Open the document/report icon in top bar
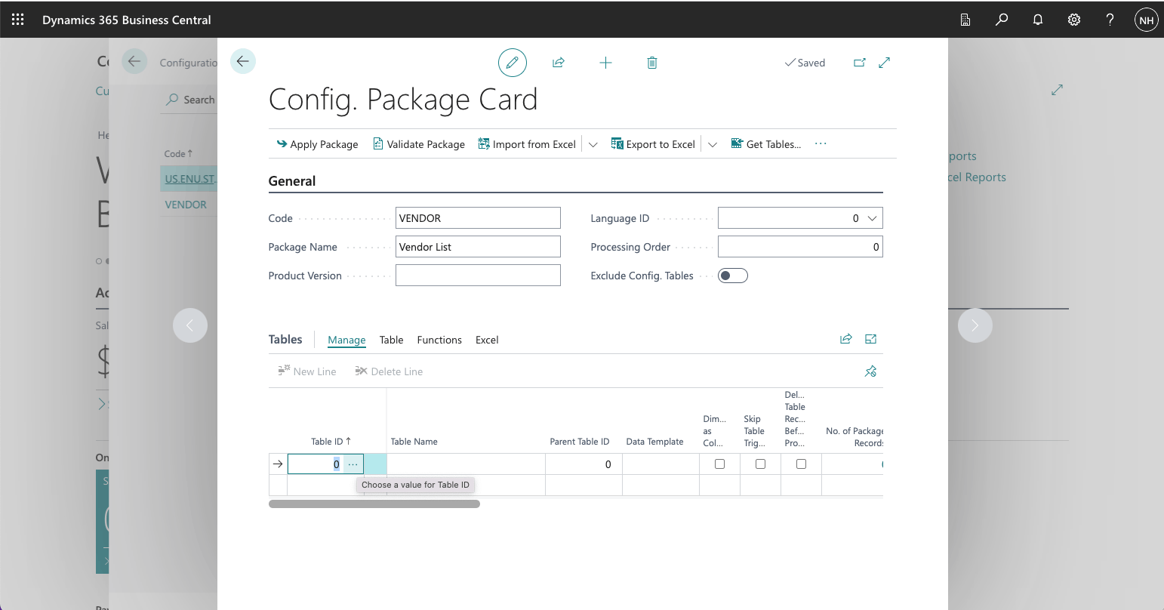This screenshot has width=1164, height=610. 965,20
